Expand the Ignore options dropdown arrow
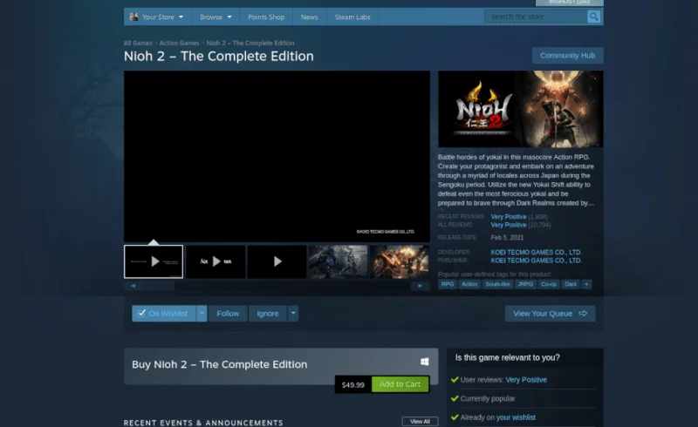Viewport: 698px width, 427px height. (293, 314)
